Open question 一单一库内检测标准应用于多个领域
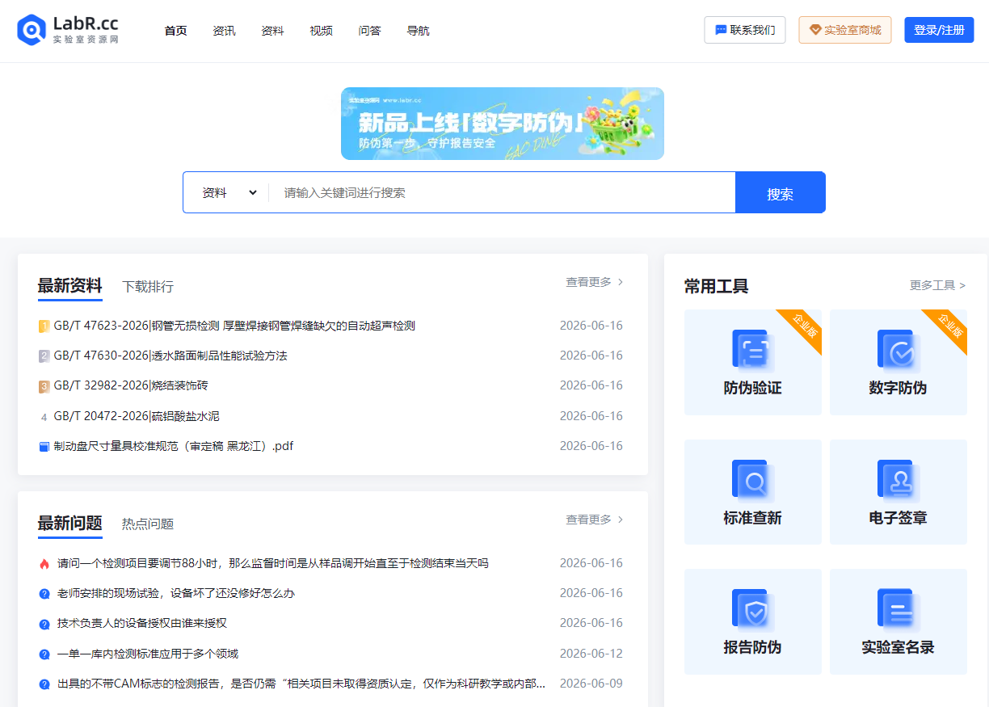The height and width of the screenshot is (707, 989). [148, 654]
